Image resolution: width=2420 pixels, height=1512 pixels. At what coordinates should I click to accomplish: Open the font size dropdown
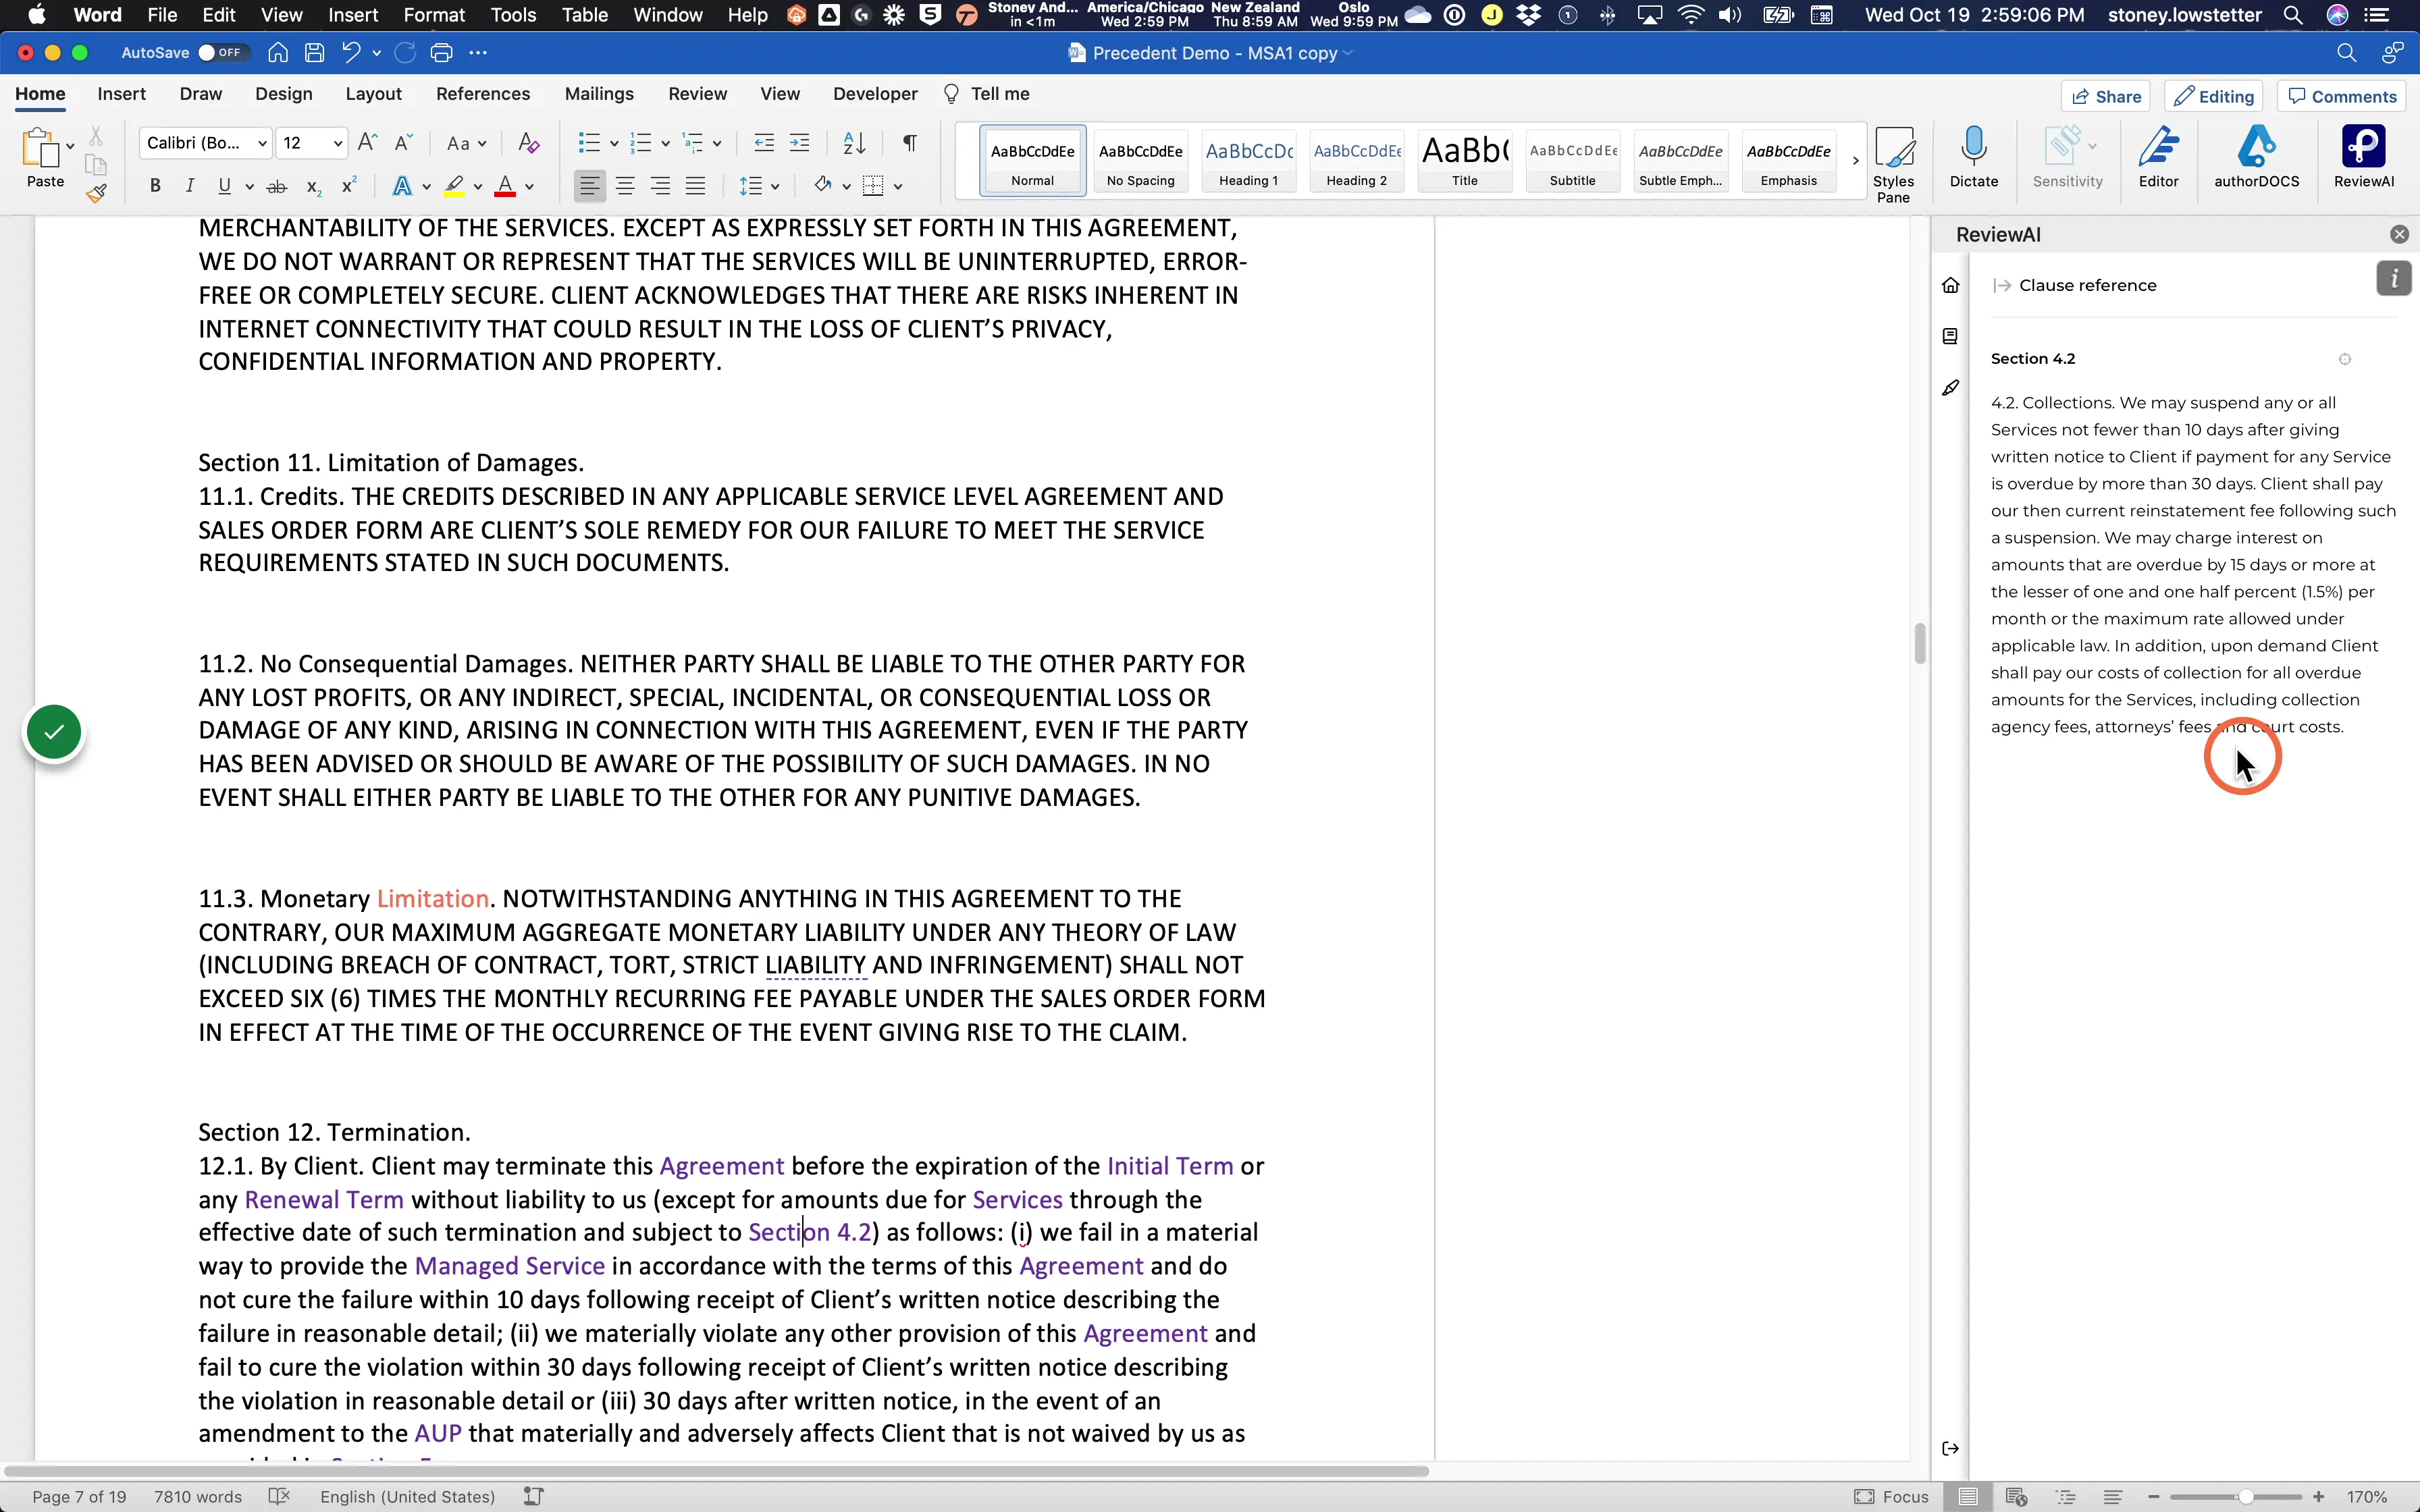[x=338, y=144]
